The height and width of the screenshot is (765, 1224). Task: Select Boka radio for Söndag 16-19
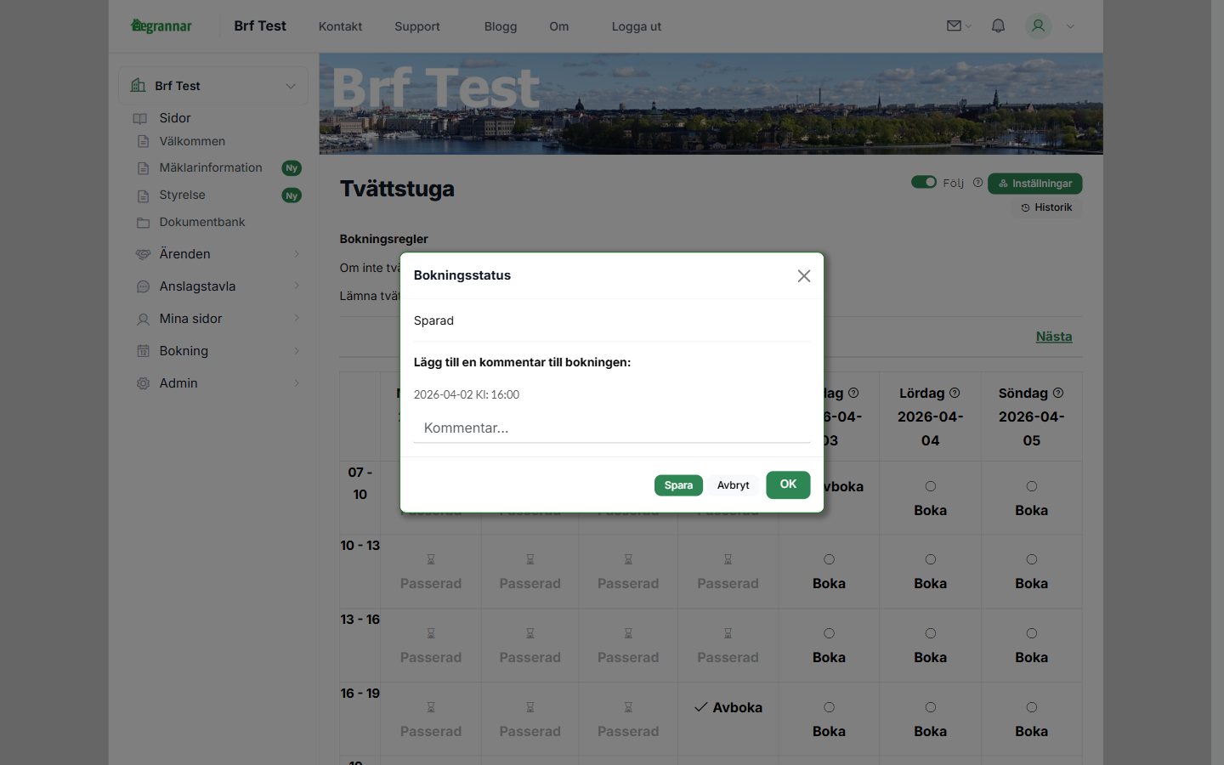point(1032,707)
